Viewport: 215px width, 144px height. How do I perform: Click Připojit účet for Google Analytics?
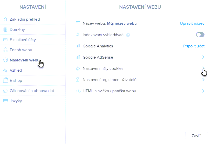point(194,46)
